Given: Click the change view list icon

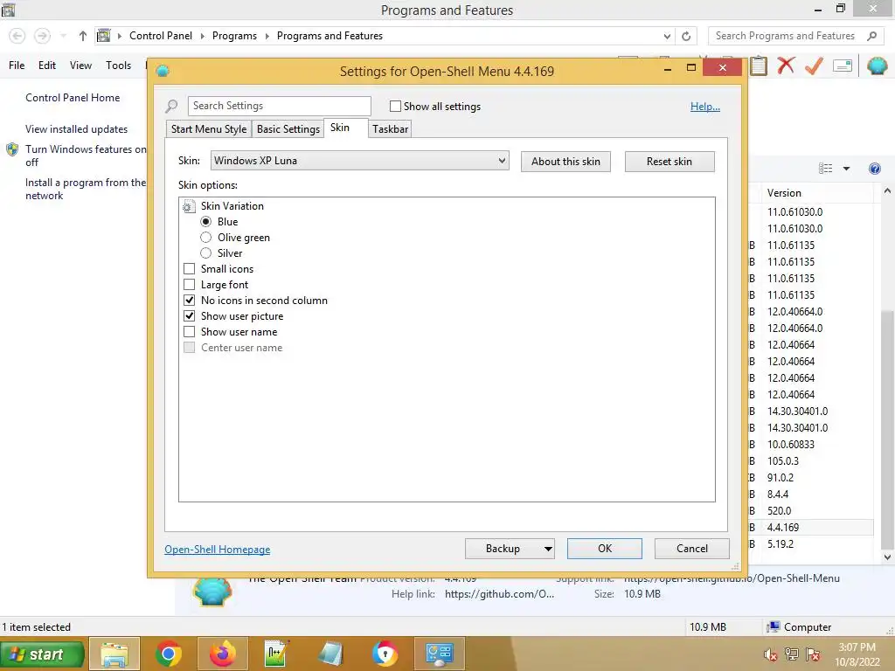Looking at the screenshot, I should 825,169.
